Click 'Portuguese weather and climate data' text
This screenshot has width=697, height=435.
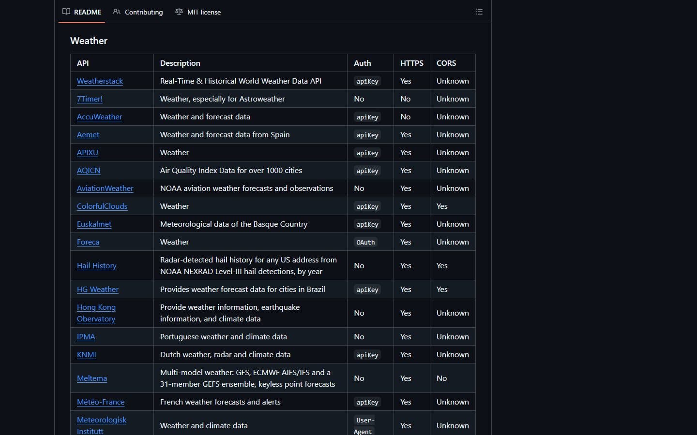tap(224, 337)
